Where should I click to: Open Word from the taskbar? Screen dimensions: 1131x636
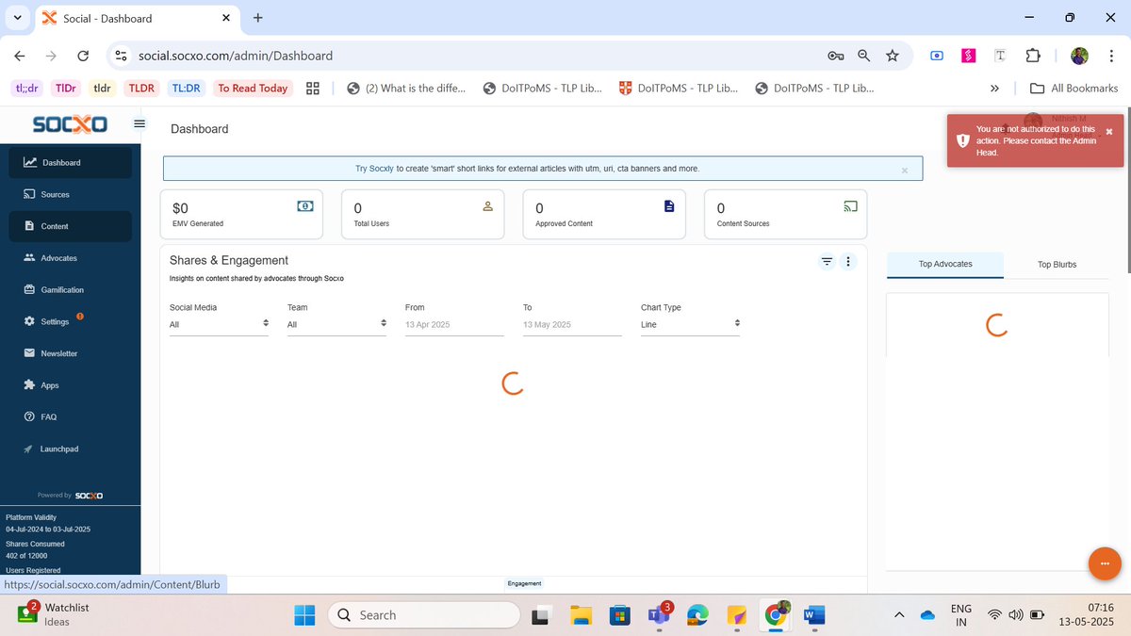click(x=813, y=615)
